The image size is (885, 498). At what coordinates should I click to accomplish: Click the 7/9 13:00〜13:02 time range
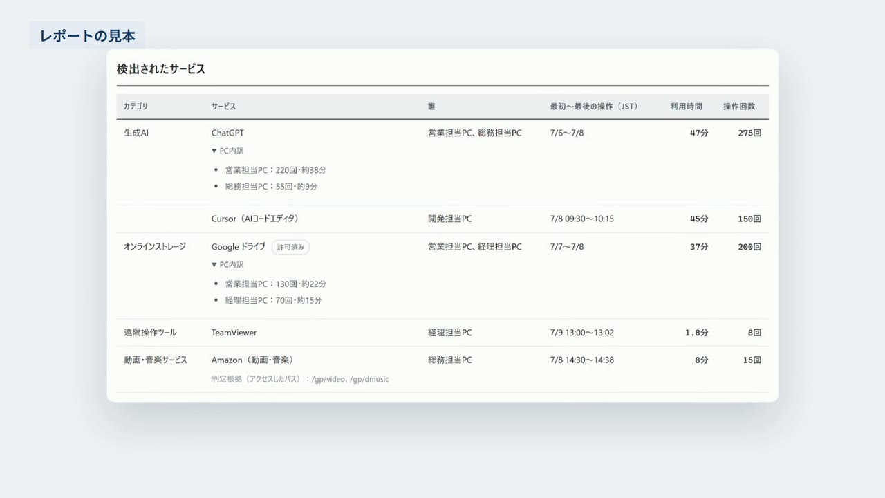582,333
